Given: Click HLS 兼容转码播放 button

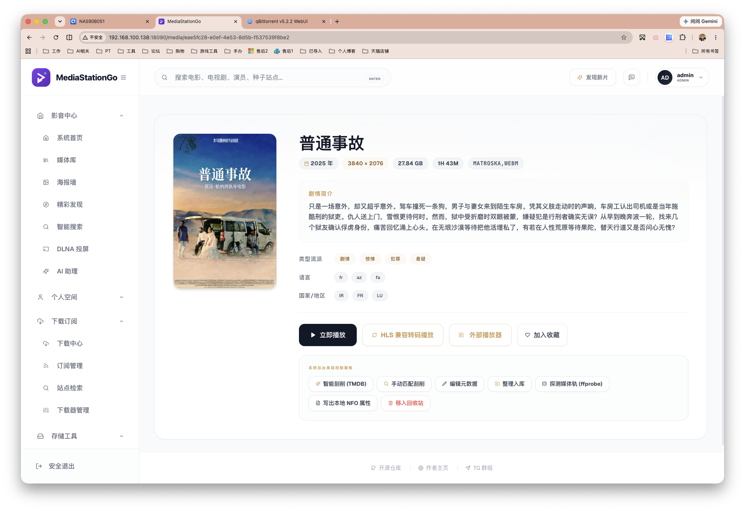Looking at the screenshot, I should coord(403,335).
